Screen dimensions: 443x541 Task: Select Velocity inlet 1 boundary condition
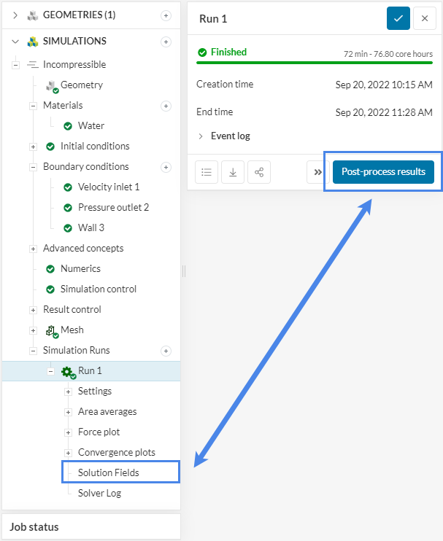108,187
